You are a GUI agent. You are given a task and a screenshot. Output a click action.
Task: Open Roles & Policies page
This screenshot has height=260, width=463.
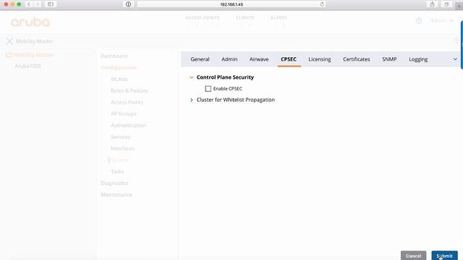point(129,90)
